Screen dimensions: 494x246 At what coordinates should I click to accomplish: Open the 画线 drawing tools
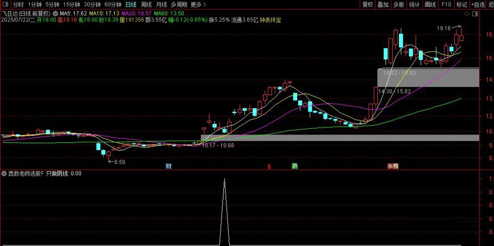tap(430, 4)
